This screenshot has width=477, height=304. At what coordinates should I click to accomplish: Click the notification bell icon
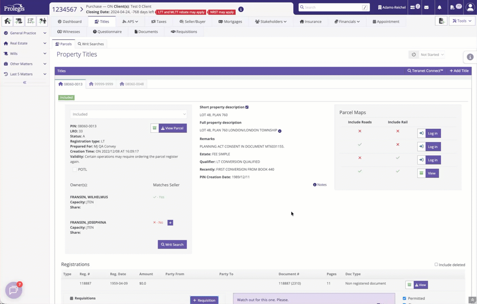(439, 7)
